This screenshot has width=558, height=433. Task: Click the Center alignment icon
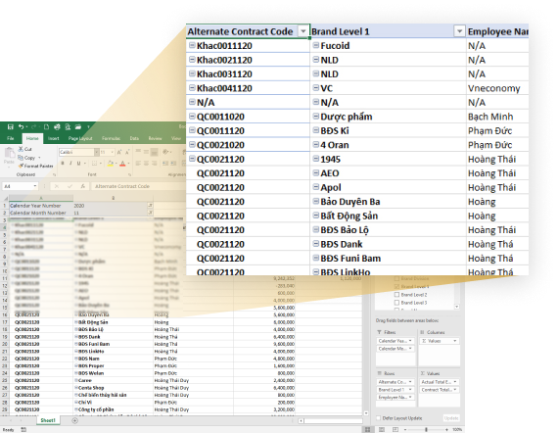click(146, 163)
